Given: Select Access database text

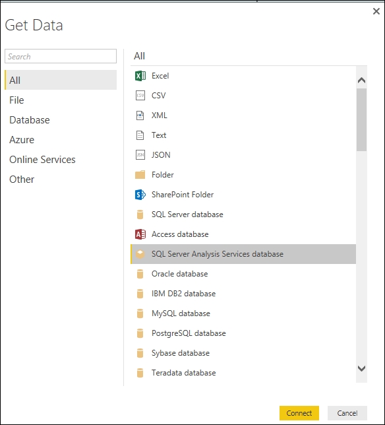Looking at the screenshot, I should (180, 234).
